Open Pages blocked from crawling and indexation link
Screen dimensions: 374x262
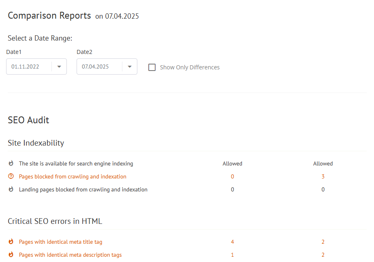(73, 176)
